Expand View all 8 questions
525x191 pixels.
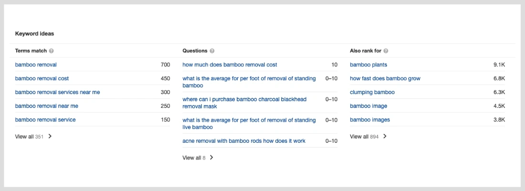(198, 158)
